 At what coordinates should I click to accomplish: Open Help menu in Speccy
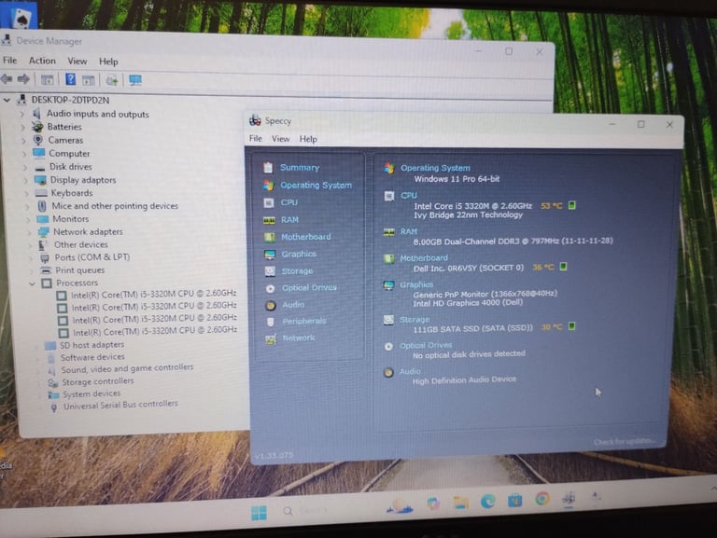pos(308,139)
